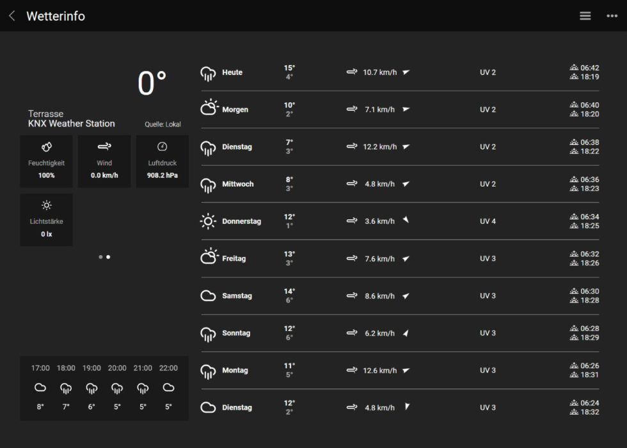Click the Mittwoch forecast row
Screen dimensions: 627x448
point(409,183)
